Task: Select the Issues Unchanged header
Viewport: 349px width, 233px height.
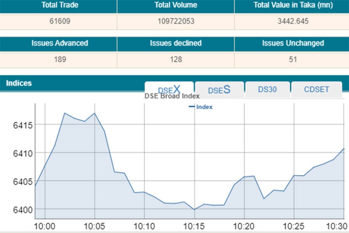Action: click(x=293, y=43)
